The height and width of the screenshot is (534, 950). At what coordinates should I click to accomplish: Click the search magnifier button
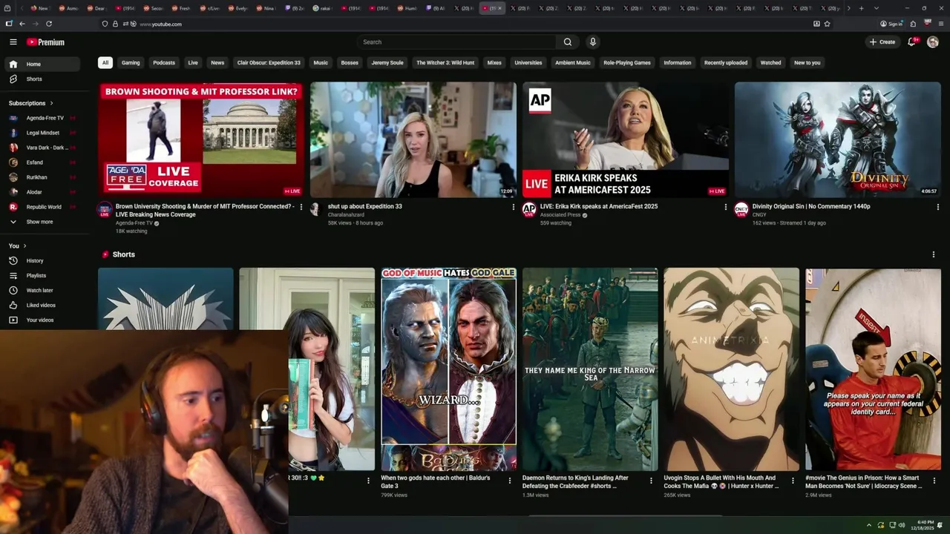click(x=568, y=42)
